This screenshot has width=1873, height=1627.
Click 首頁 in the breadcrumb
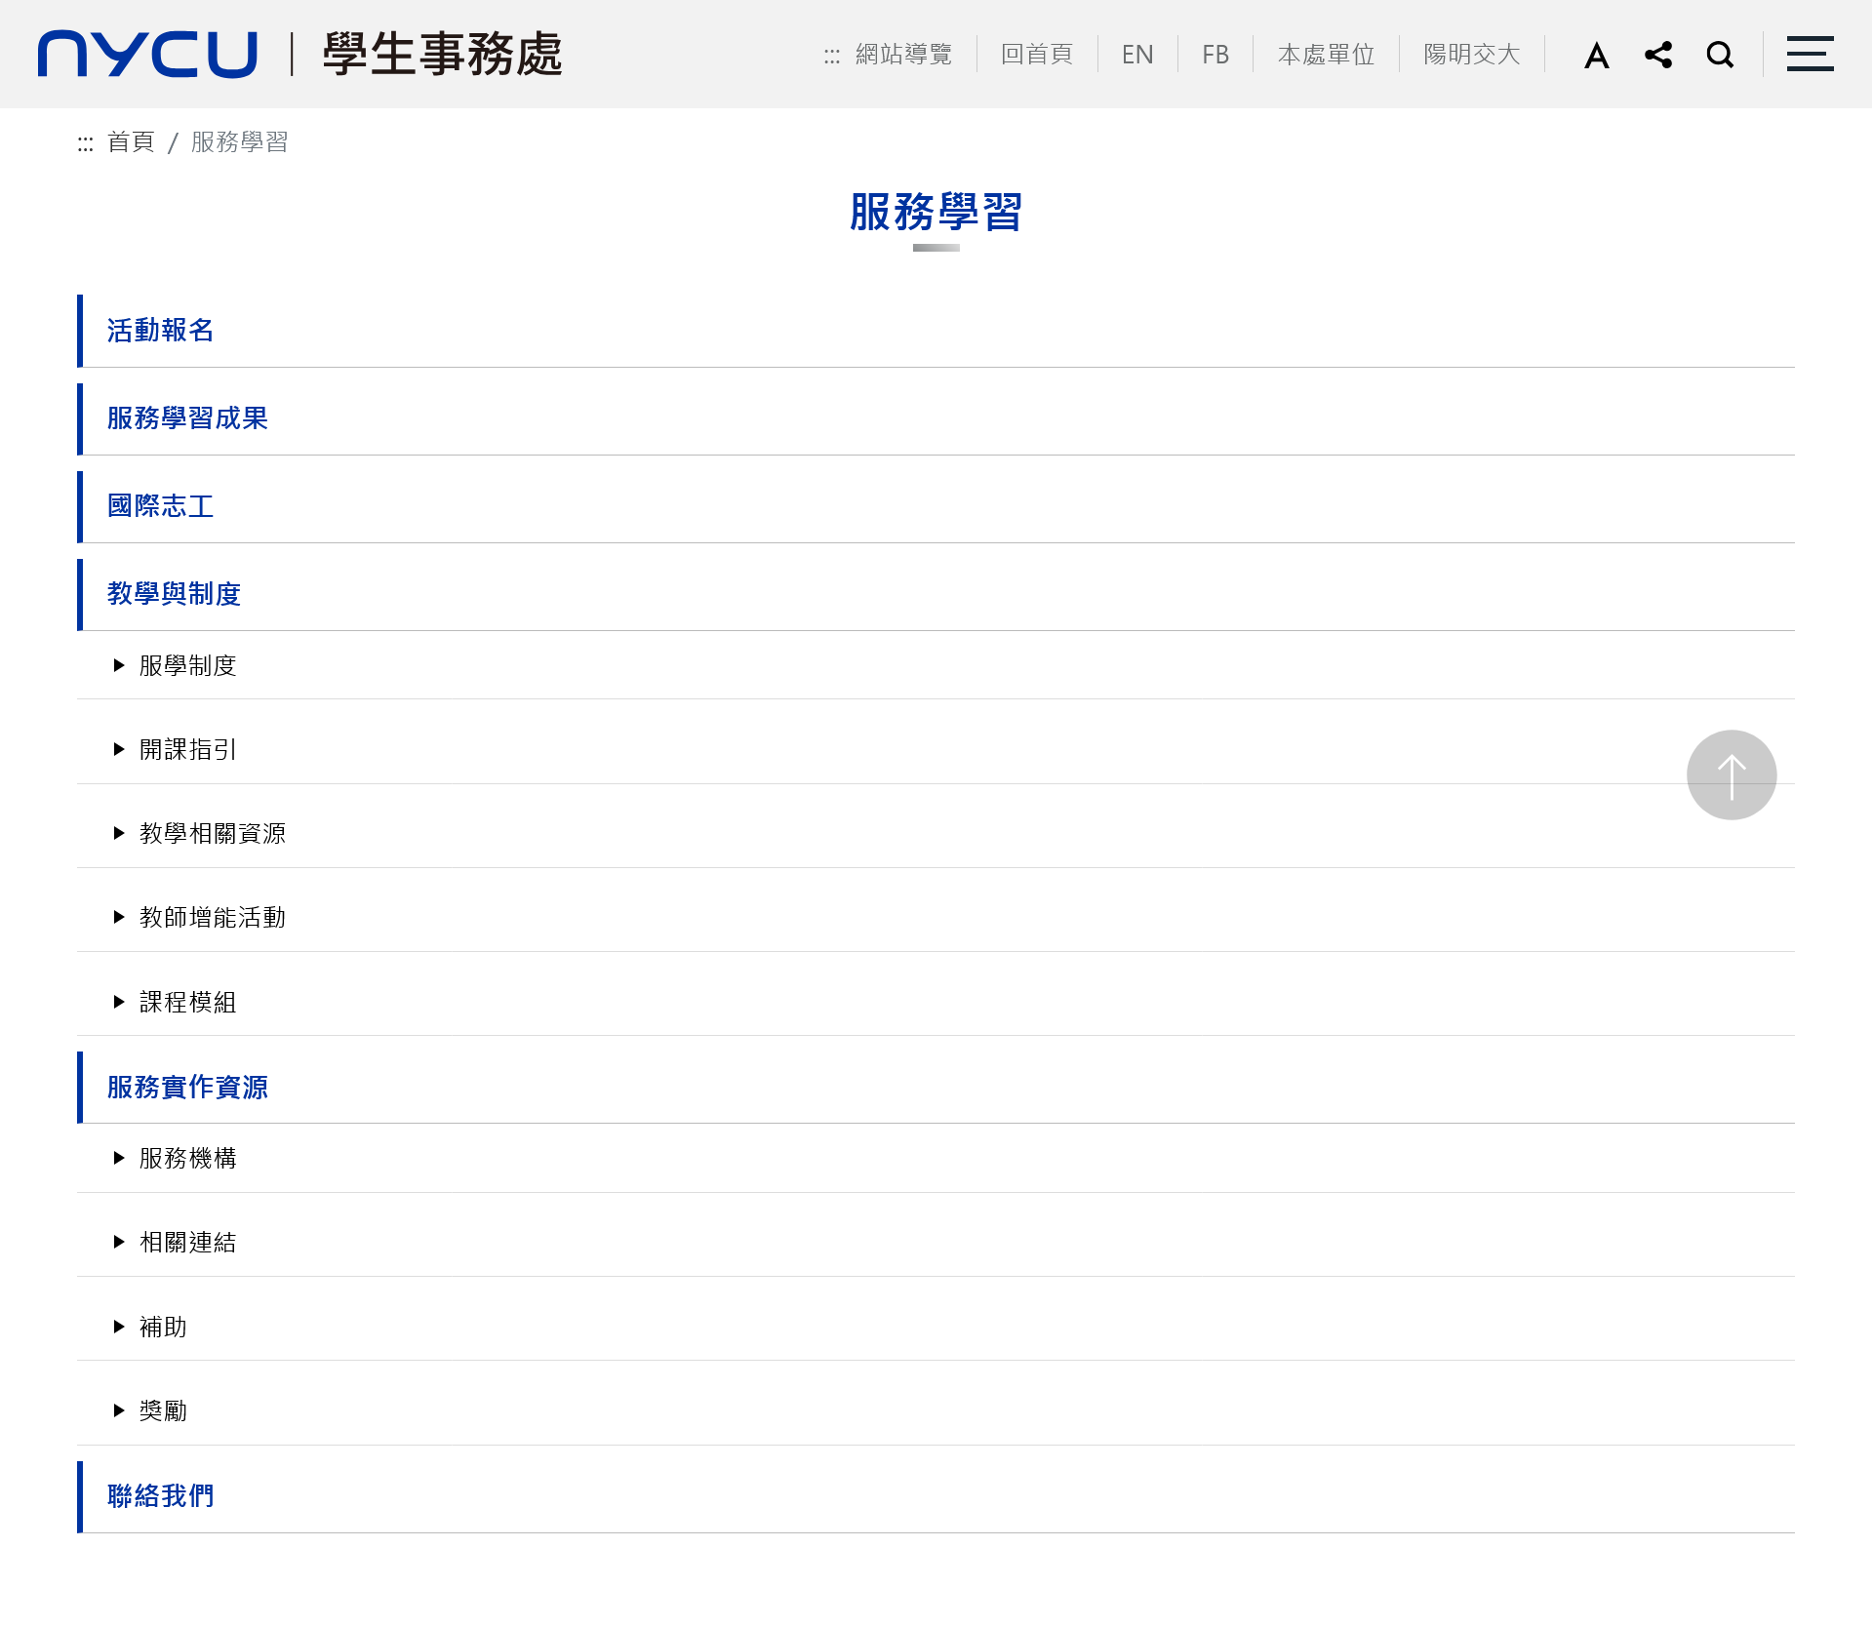point(131,142)
